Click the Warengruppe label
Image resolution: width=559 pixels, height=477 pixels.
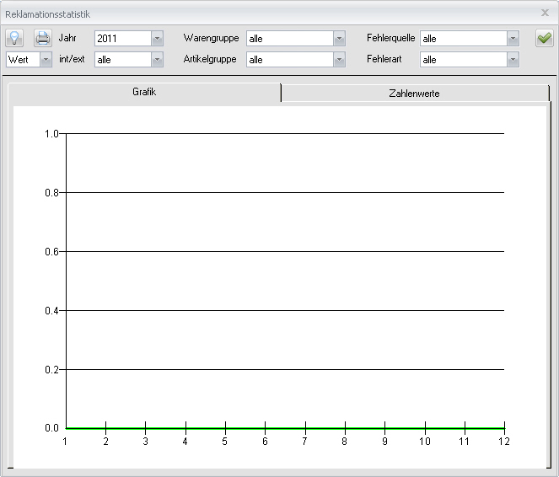tap(211, 38)
